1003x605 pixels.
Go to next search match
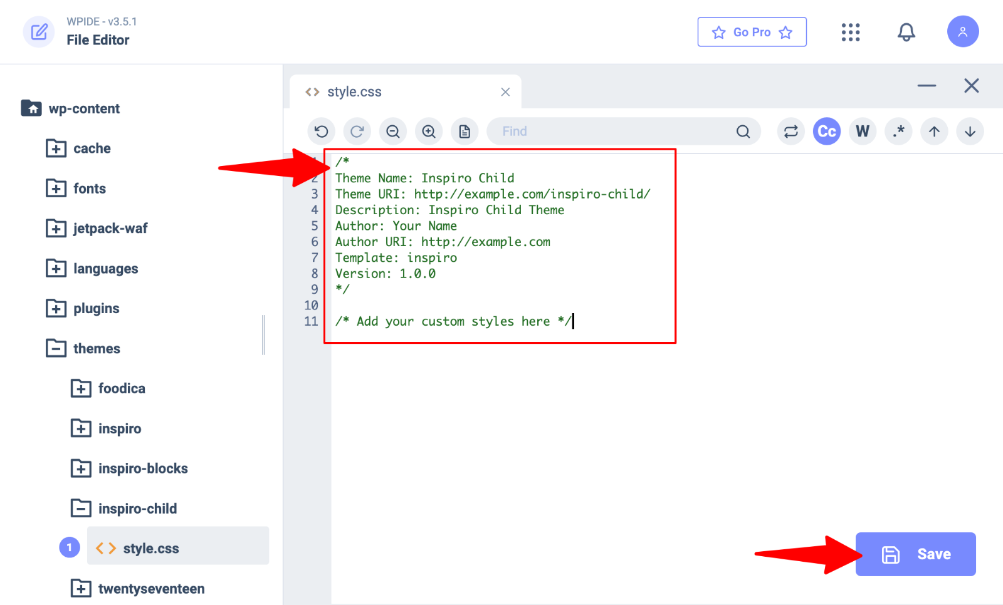point(970,132)
